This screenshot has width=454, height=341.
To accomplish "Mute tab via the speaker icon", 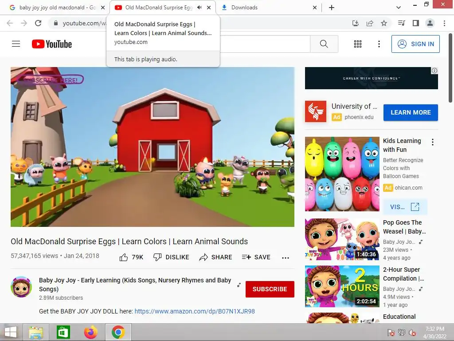I will tap(199, 8).
